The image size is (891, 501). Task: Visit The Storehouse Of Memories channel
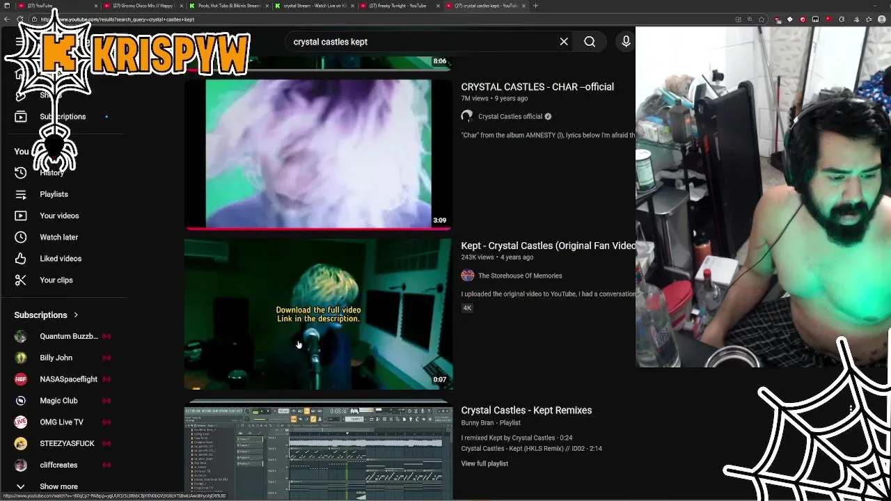520,276
